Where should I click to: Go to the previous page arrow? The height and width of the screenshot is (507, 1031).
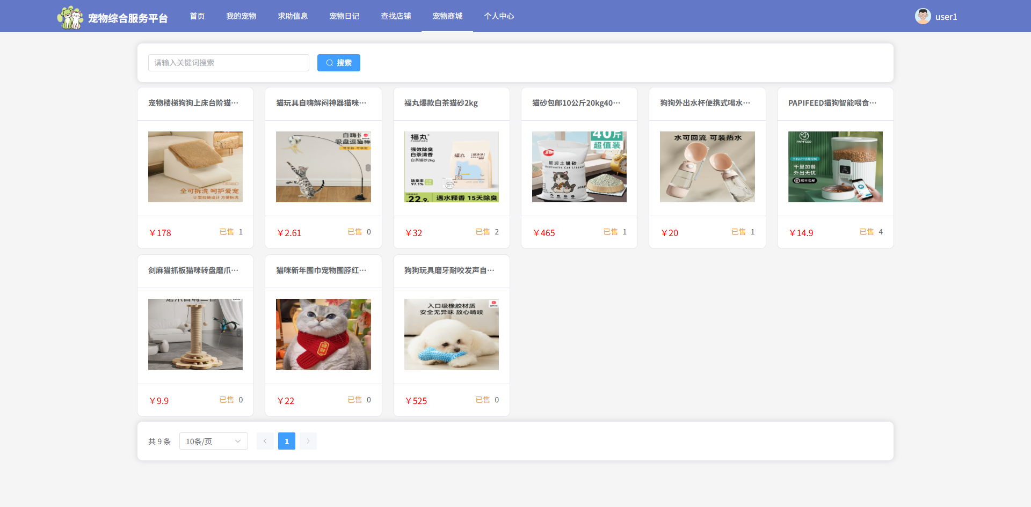coord(265,441)
